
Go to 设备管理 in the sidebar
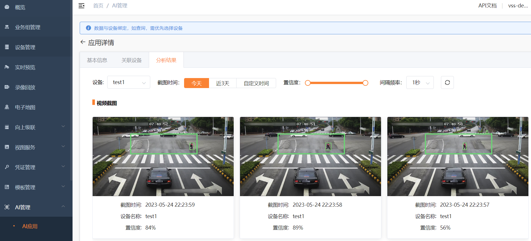pos(25,47)
